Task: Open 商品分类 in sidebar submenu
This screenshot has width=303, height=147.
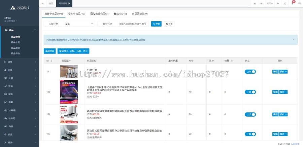Action: click(15, 42)
